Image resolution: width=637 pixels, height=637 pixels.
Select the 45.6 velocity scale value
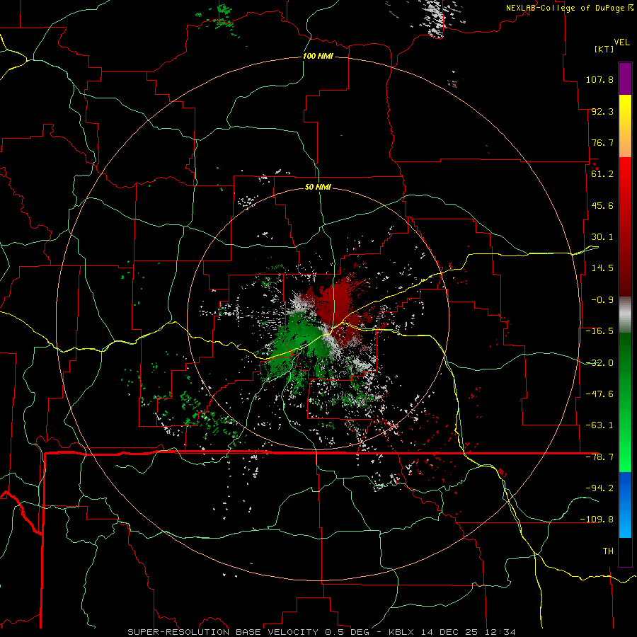pyautogui.click(x=602, y=205)
